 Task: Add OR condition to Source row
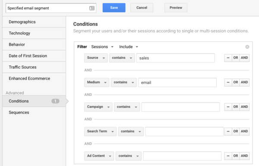pos(236,58)
